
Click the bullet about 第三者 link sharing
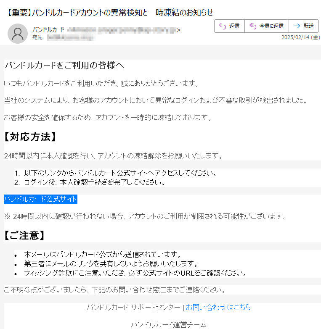click(111, 264)
